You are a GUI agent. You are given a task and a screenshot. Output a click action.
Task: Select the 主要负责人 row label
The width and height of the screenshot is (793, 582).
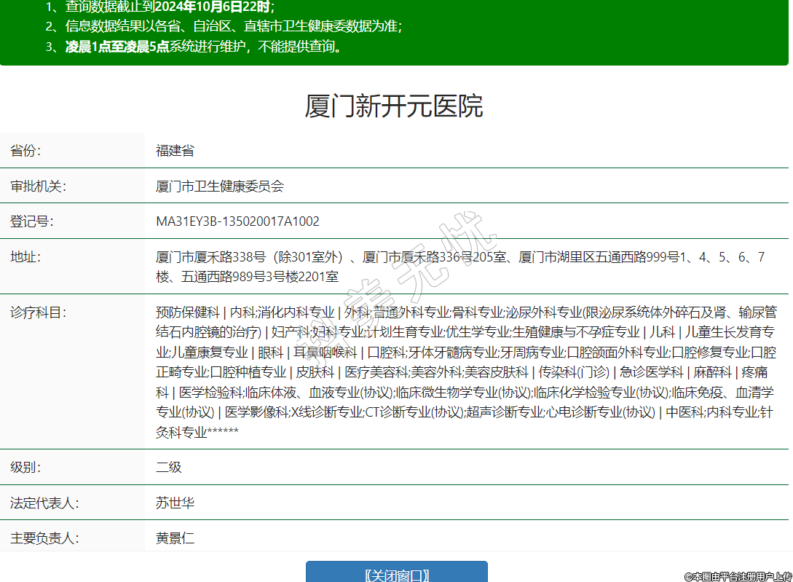[44, 538]
